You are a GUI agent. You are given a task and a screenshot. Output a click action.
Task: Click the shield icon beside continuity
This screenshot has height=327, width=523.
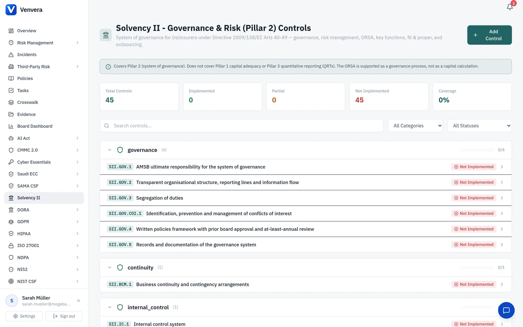point(120,267)
